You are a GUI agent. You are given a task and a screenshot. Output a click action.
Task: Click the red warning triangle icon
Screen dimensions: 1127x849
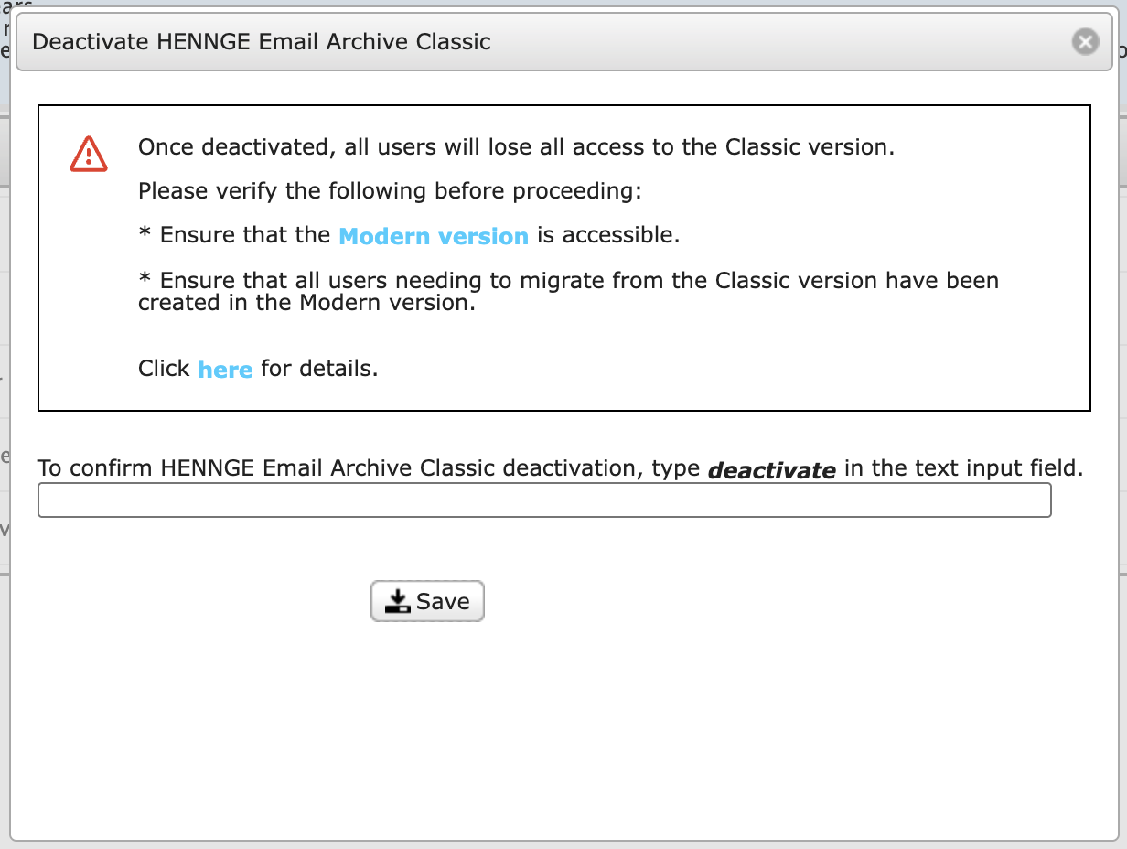(89, 154)
